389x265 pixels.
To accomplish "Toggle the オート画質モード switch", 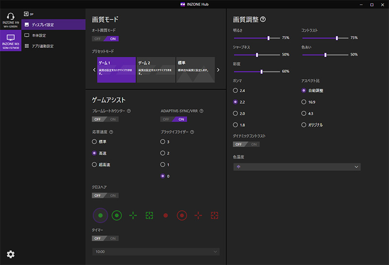I will 105,39.
